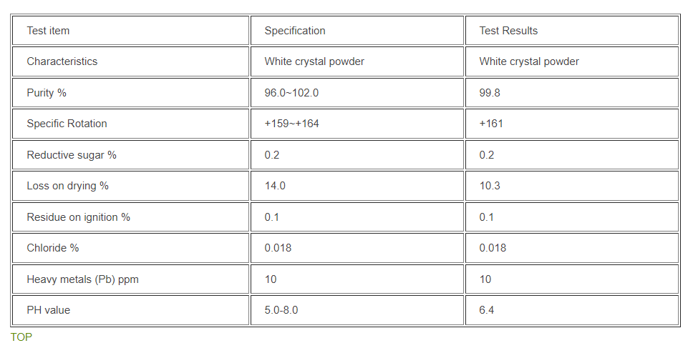The height and width of the screenshot is (343, 688).
Task: Click the 'Specific Rotation' row label
Action: pos(67,124)
